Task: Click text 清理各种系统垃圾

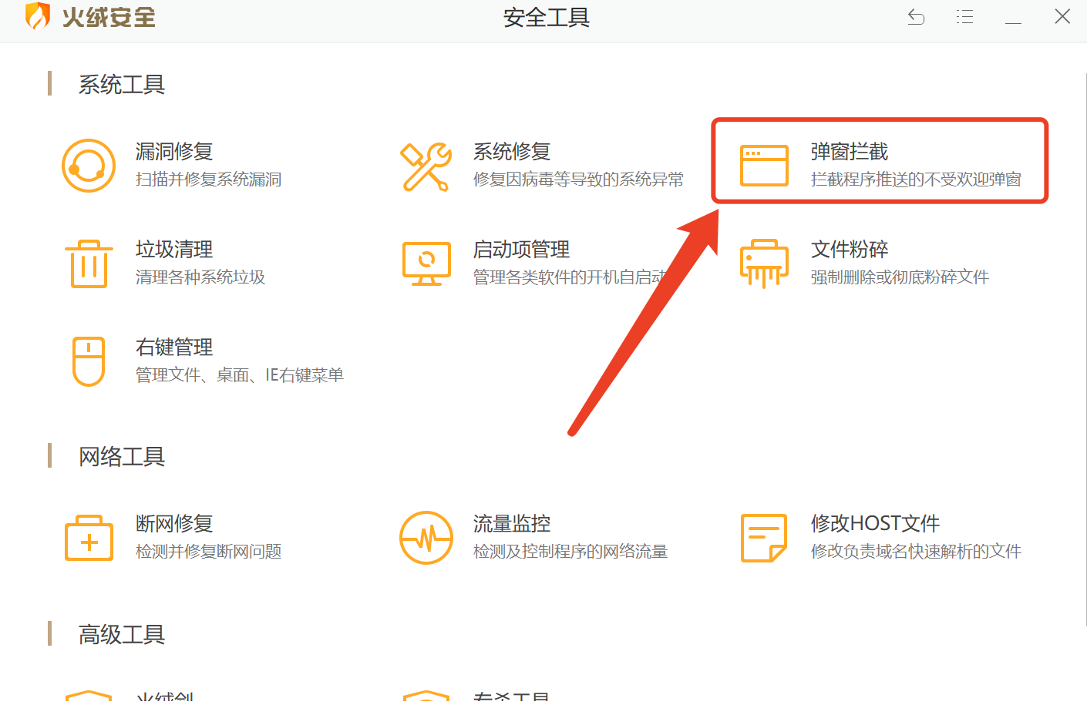Action: [x=200, y=277]
